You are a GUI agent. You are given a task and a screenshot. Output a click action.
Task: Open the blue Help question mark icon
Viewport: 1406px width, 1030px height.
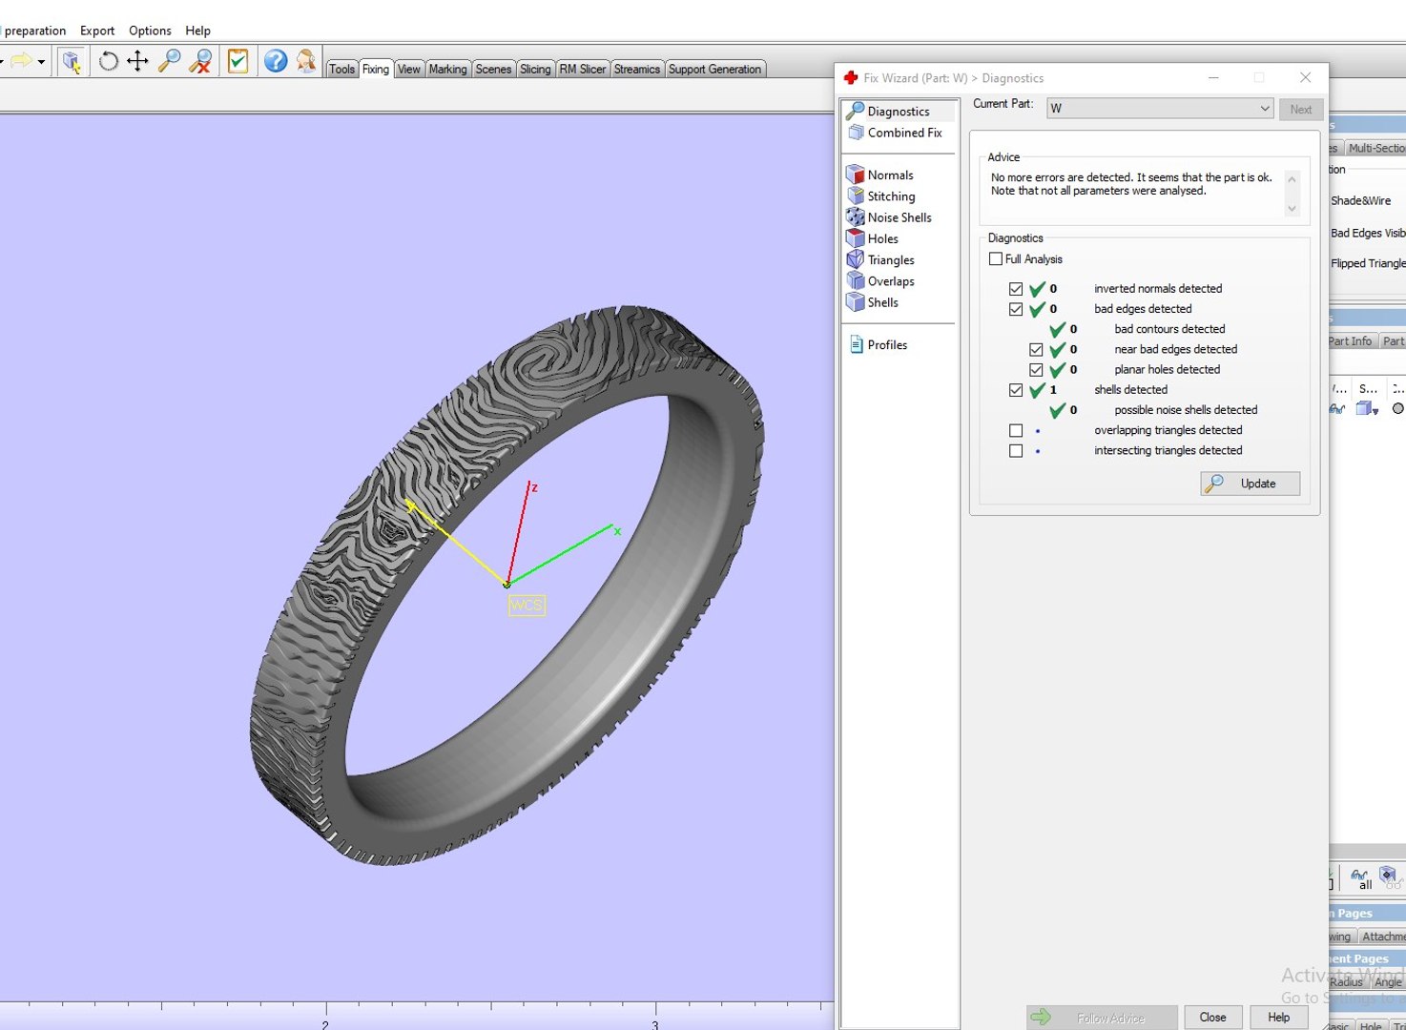click(276, 62)
